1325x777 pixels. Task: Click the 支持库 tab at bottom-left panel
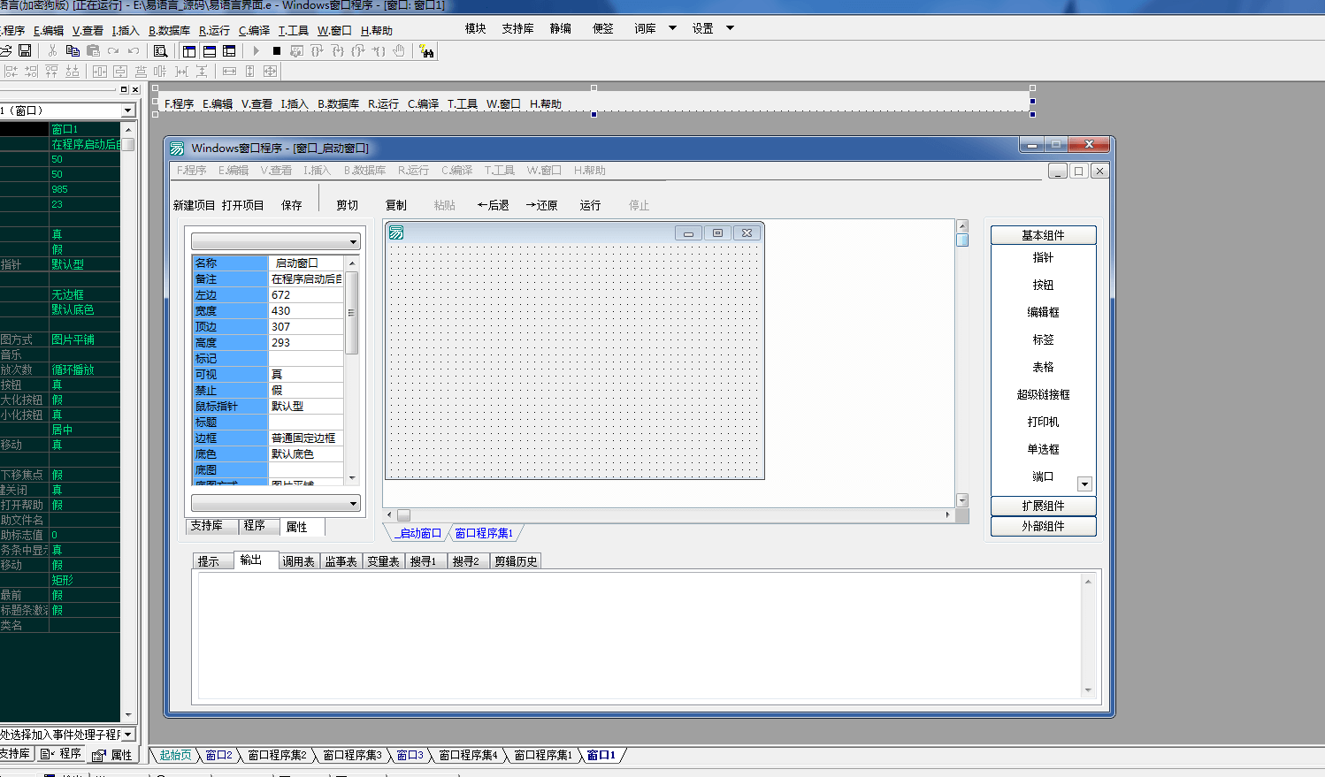point(16,754)
